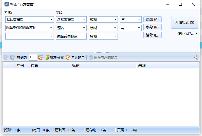Click the 清除 (C) button
This screenshot has height=136, width=202.
click(152, 35)
